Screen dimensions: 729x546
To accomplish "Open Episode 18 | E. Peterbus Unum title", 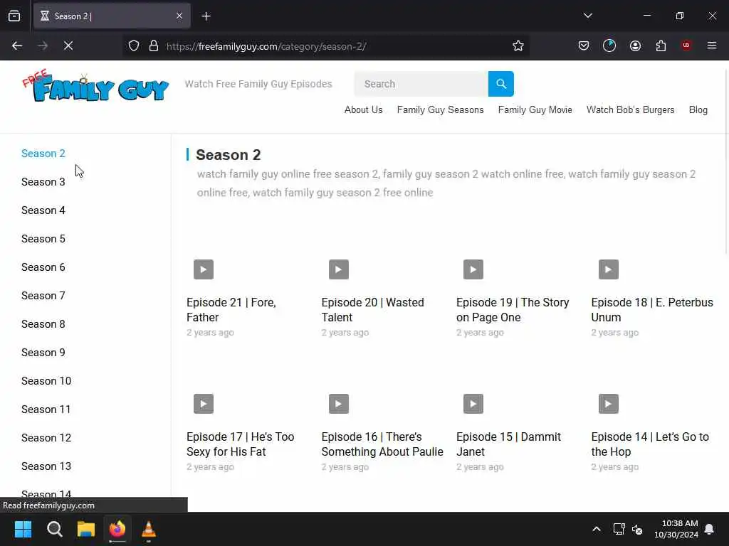I will pyautogui.click(x=652, y=310).
